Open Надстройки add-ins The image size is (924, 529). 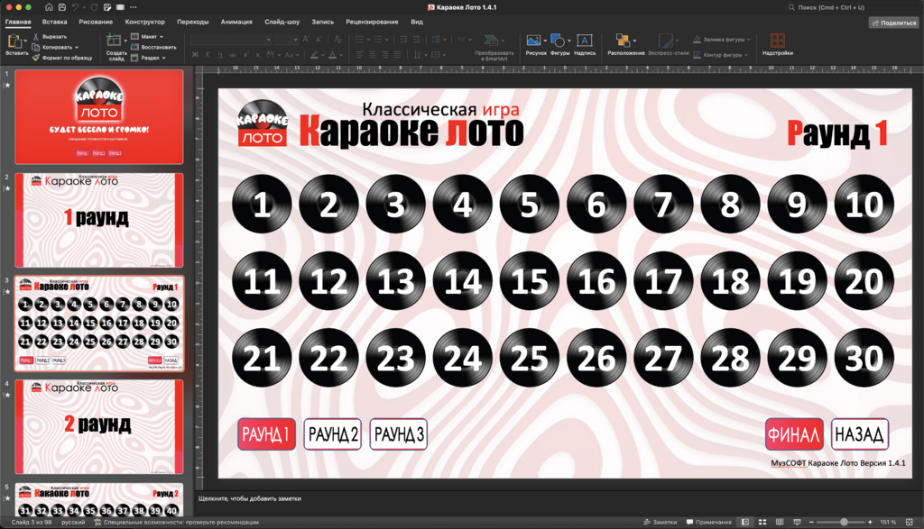777,45
